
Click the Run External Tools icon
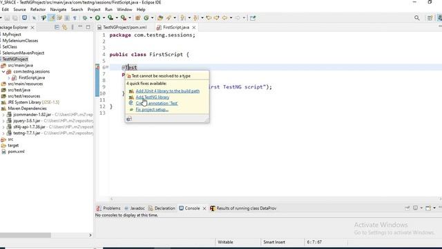point(124,18)
